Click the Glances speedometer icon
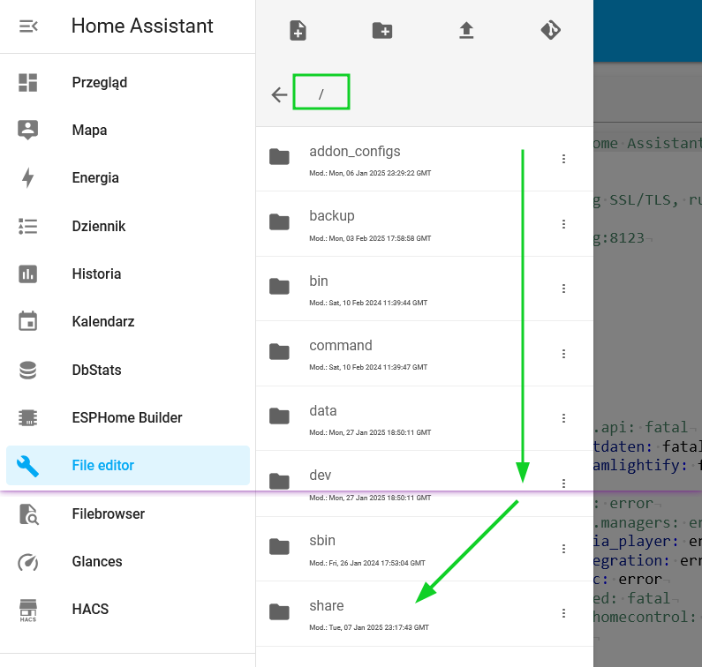This screenshot has width=702, height=667. click(x=27, y=562)
